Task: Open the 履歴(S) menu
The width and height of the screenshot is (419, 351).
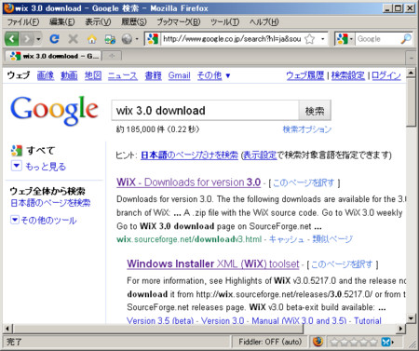Action: (134, 22)
